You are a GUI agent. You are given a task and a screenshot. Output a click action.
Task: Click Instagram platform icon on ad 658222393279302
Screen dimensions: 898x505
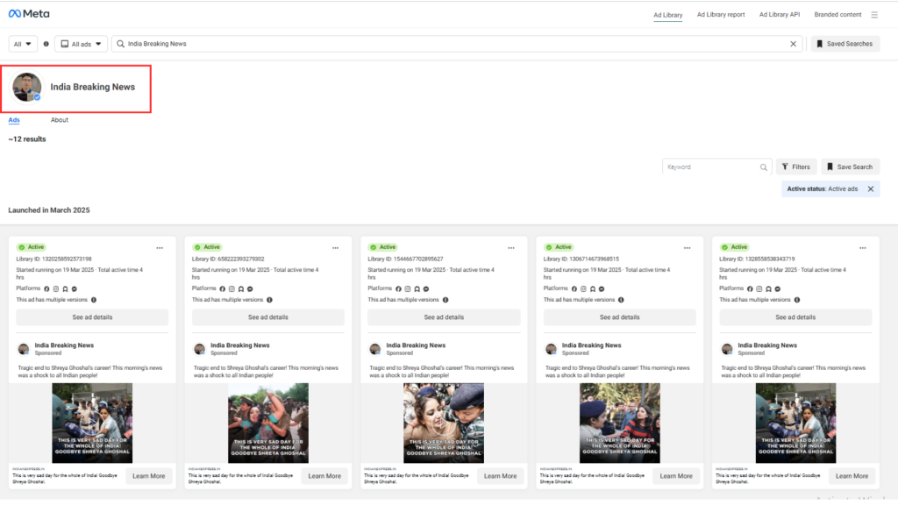232,289
